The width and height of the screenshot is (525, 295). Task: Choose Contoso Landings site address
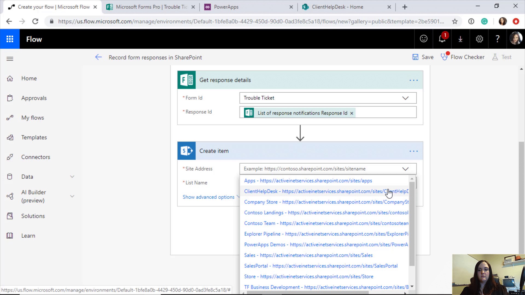pyautogui.click(x=326, y=213)
